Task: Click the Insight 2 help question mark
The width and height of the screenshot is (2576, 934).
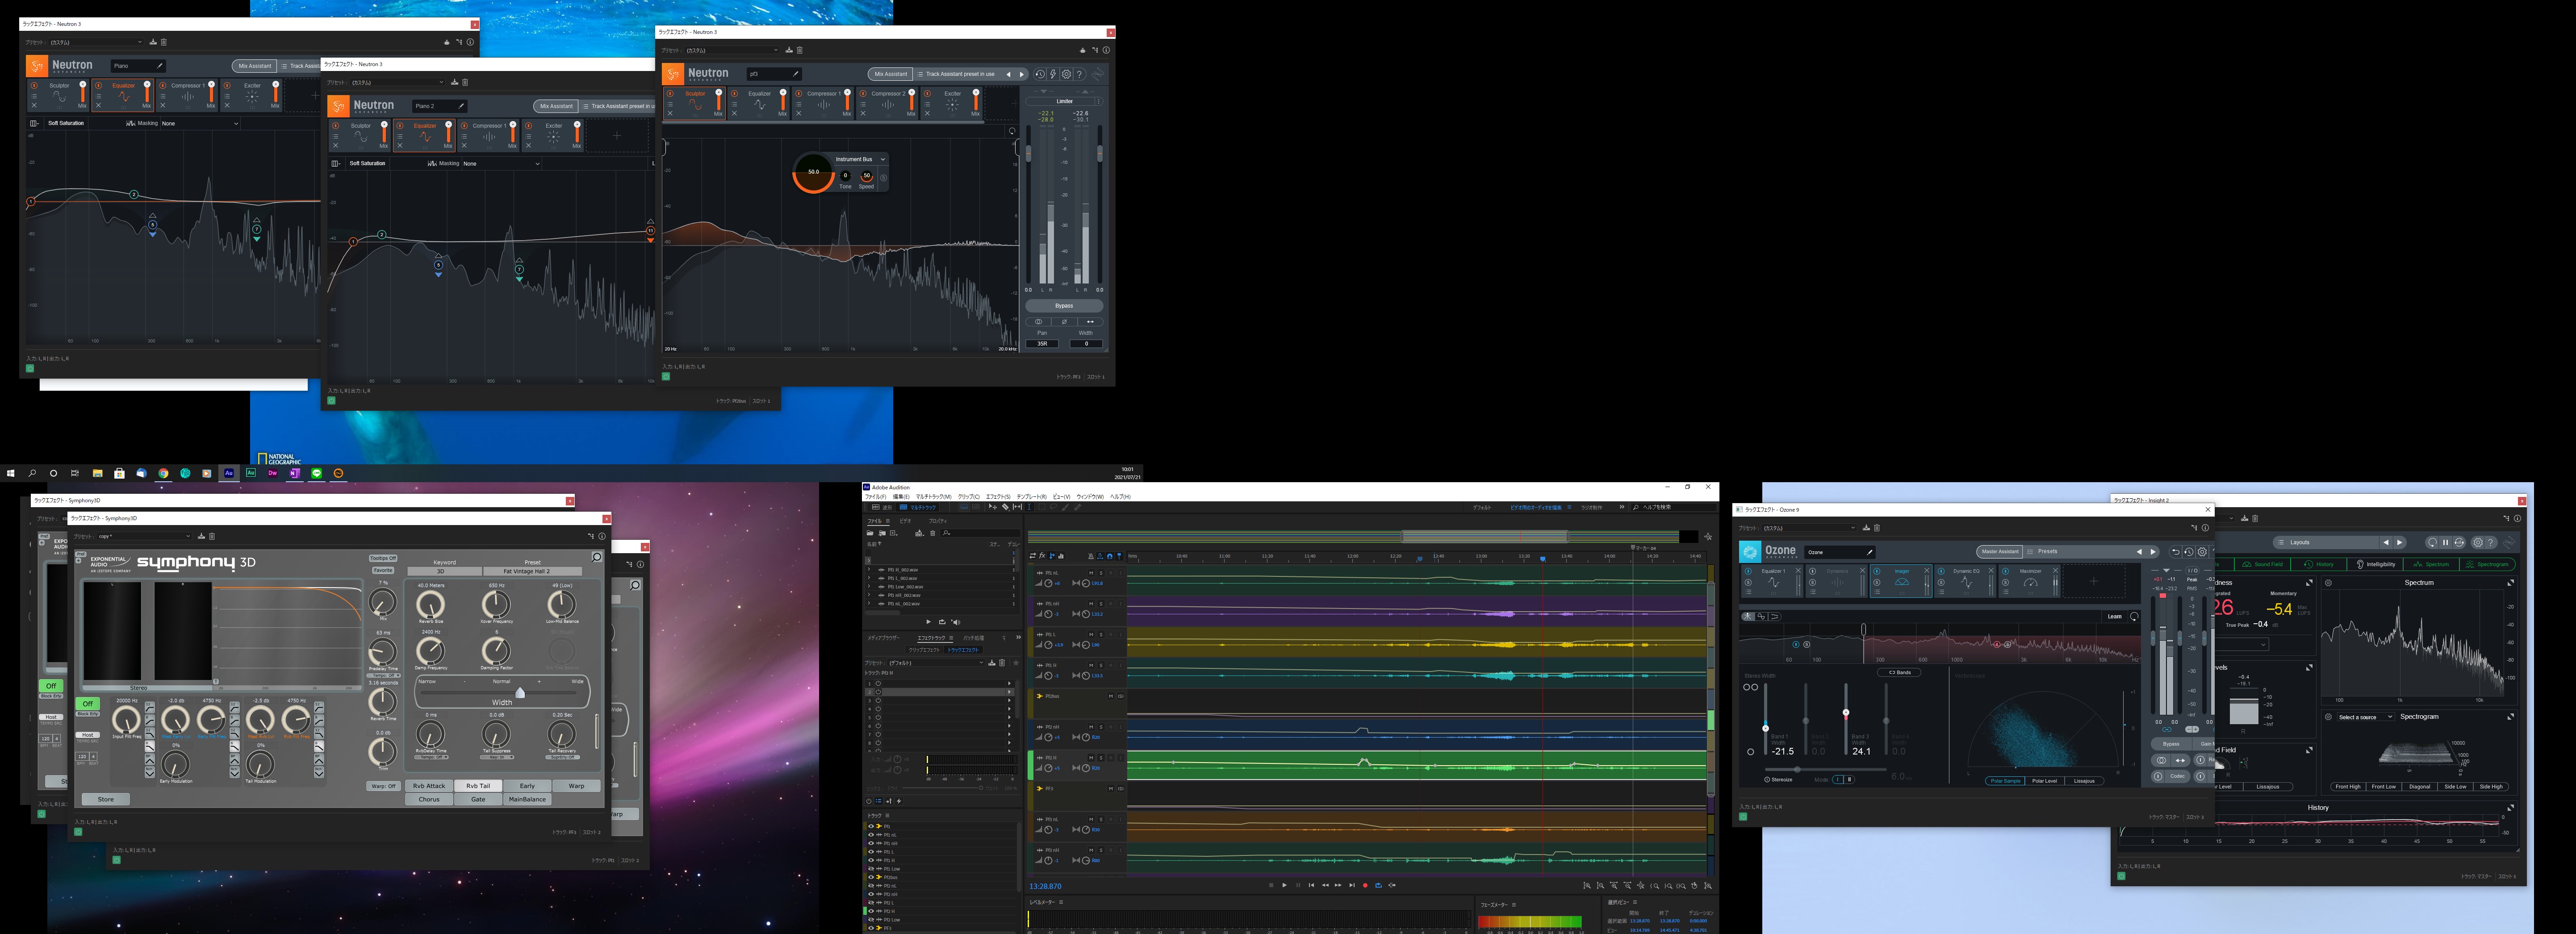Action: [2491, 542]
